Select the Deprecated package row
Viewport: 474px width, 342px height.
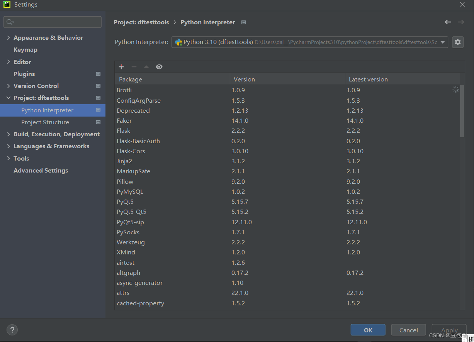[x=287, y=110]
